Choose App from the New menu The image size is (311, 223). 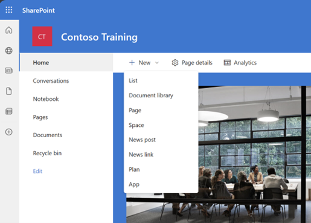click(x=161, y=184)
